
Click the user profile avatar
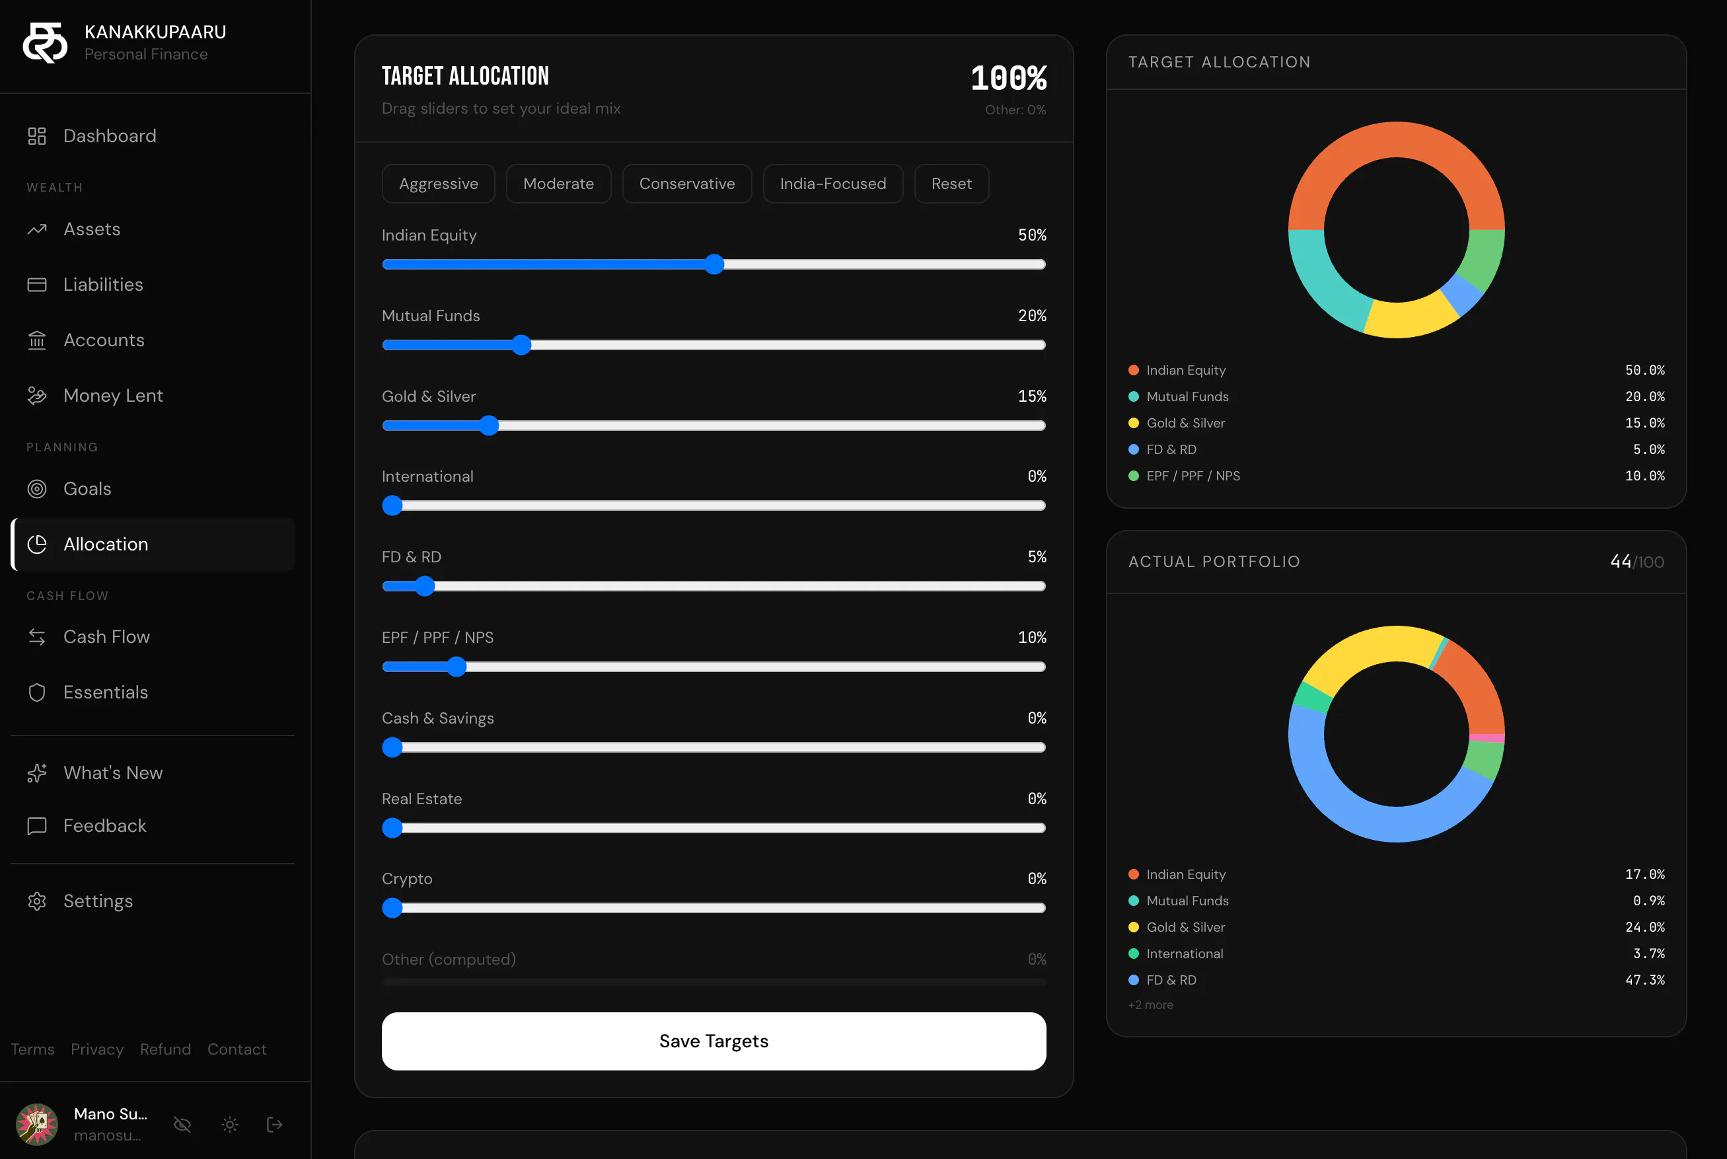37,1124
